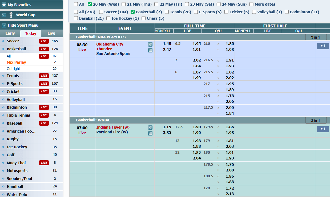Image resolution: width=330 pixels, height=197 pixels.
Task: Uncheck the Basketball (7) filter checkbox
Action: coord(133,12)
